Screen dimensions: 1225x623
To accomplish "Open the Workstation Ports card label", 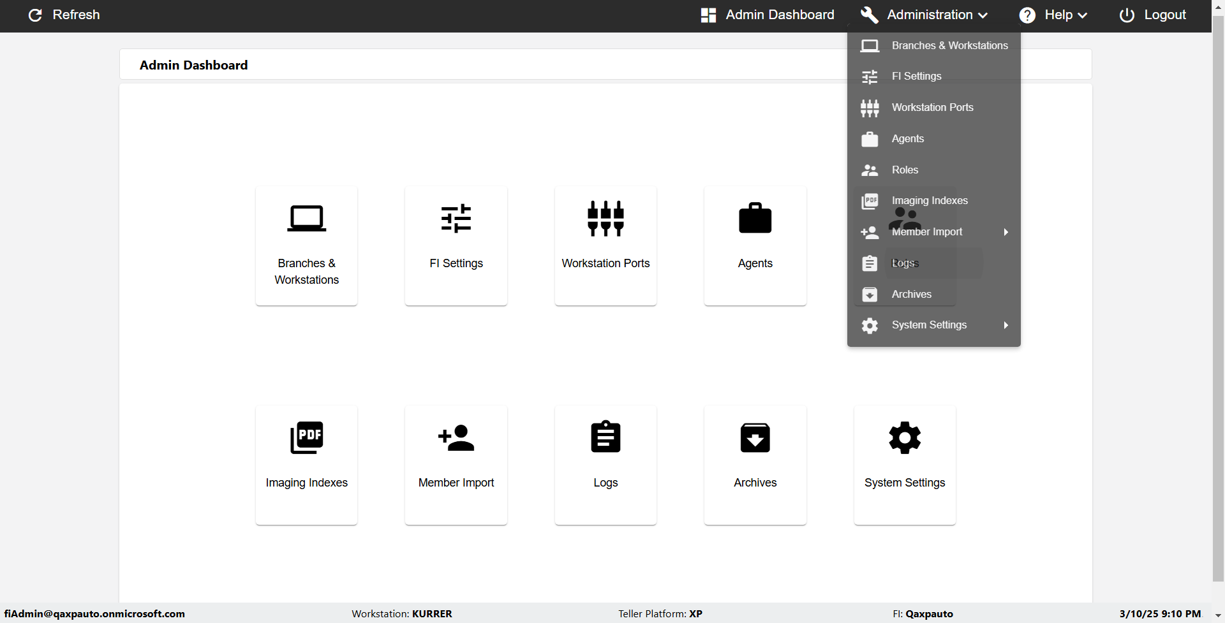I will [605, 263].
